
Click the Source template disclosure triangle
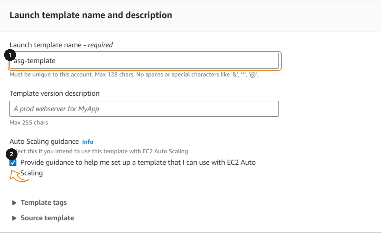14,218
